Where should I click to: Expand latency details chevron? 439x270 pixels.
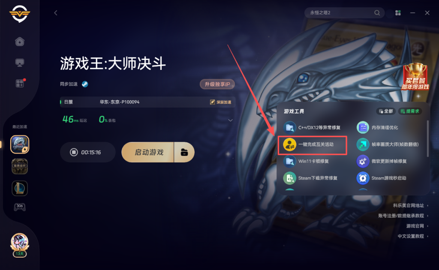coord(230,120)
